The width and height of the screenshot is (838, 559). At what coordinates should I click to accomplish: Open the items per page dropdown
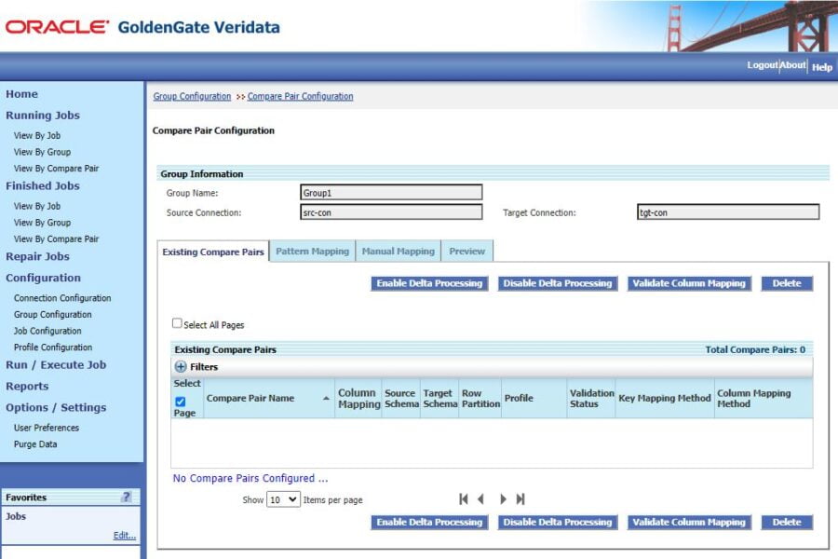(x=284, y=499)
